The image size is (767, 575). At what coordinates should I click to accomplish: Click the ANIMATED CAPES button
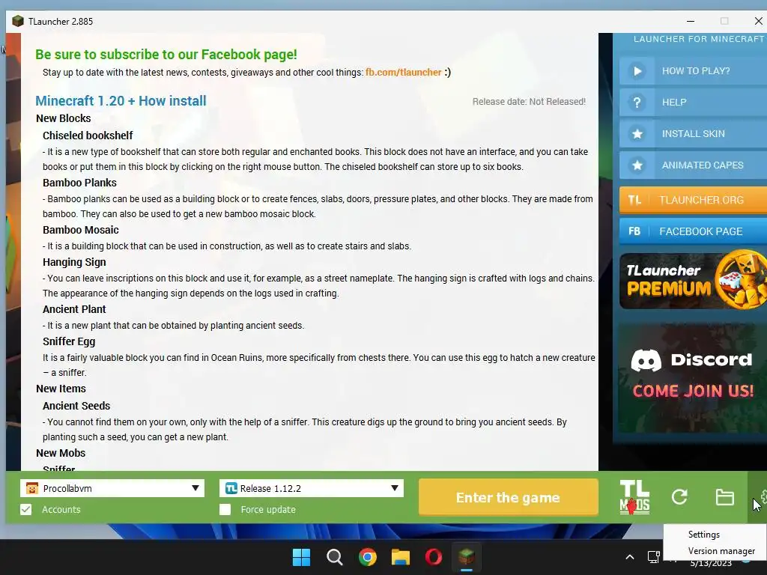click(693, 165)
